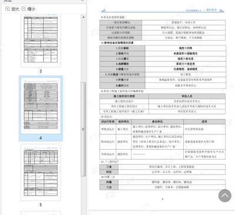Click the page number label 3

41,71
